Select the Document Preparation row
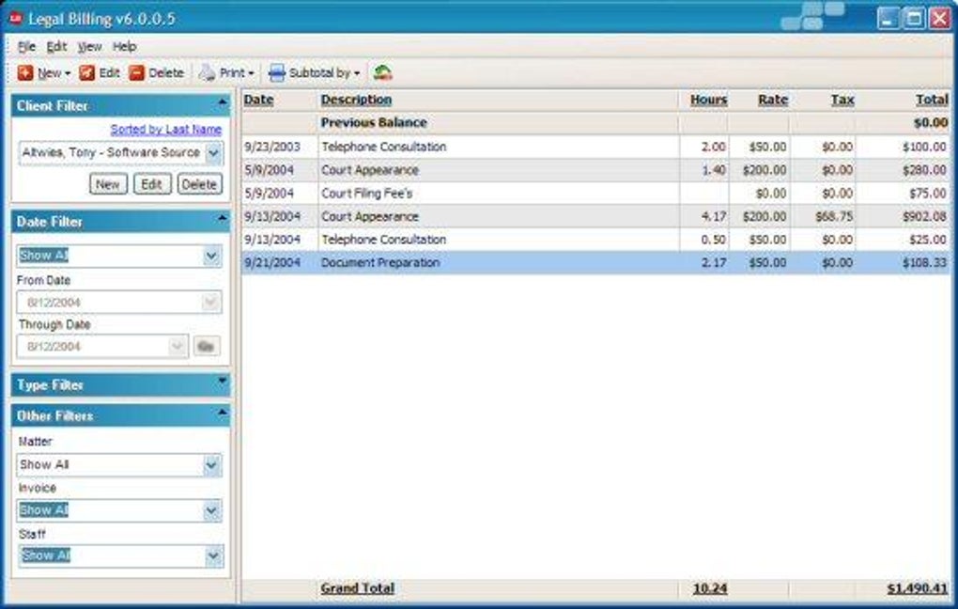 point(595,263)
